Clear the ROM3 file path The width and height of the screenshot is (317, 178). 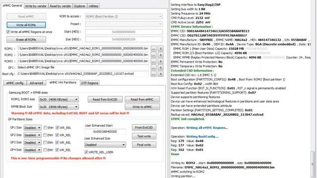click(160, 61)
